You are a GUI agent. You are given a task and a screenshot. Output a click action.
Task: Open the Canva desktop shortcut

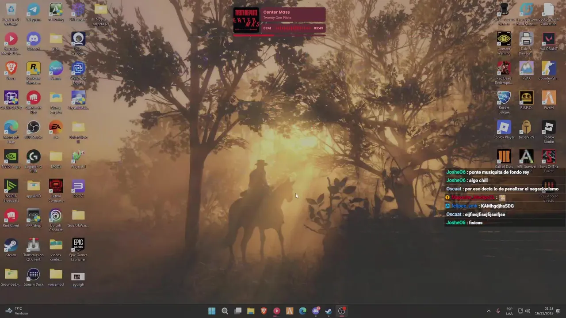[56, 71]
